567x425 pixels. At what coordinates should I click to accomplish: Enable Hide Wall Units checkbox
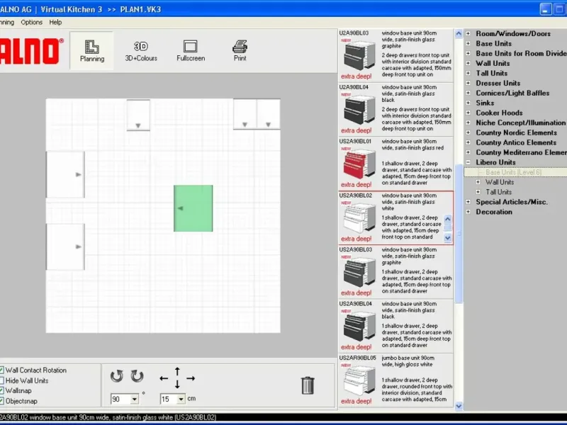click(1, 380)
